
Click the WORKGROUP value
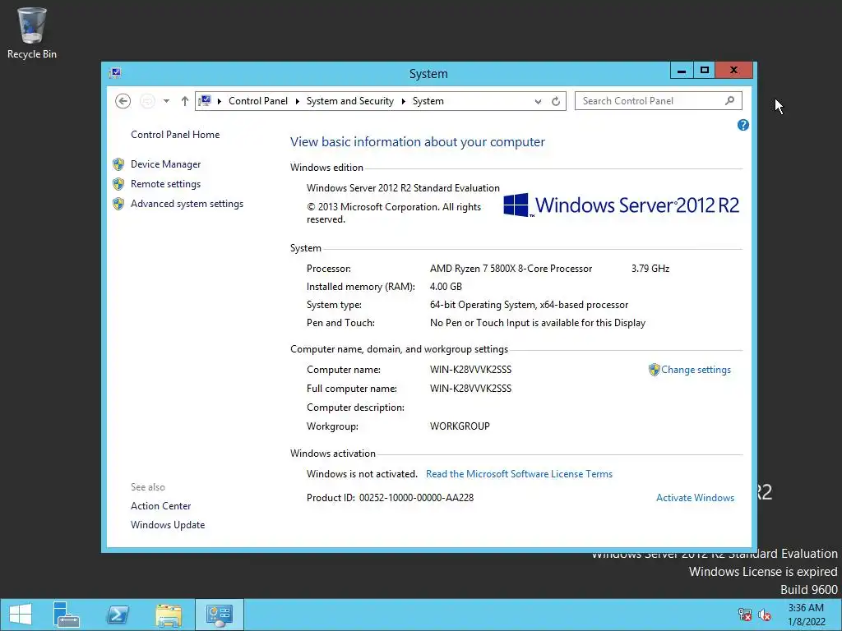pos(460,426)
